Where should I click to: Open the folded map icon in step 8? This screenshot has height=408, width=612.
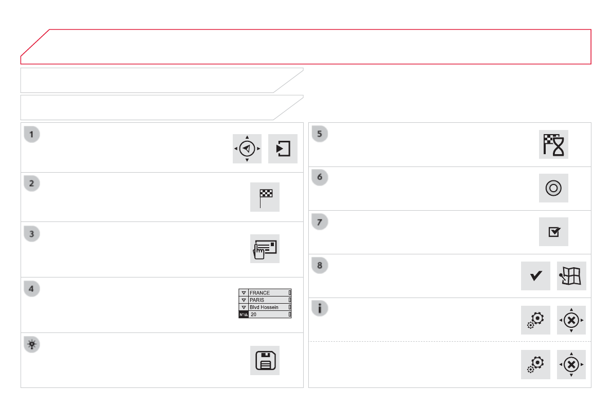[x=571, y=276]
